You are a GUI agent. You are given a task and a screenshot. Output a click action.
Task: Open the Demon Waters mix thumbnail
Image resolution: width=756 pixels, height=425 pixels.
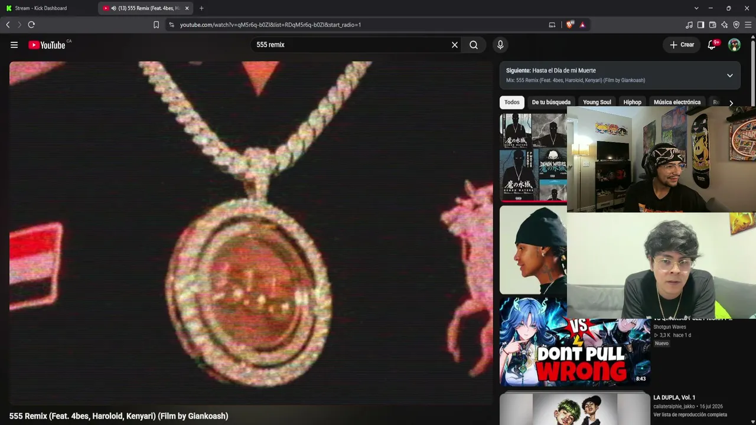click(533, 158)
